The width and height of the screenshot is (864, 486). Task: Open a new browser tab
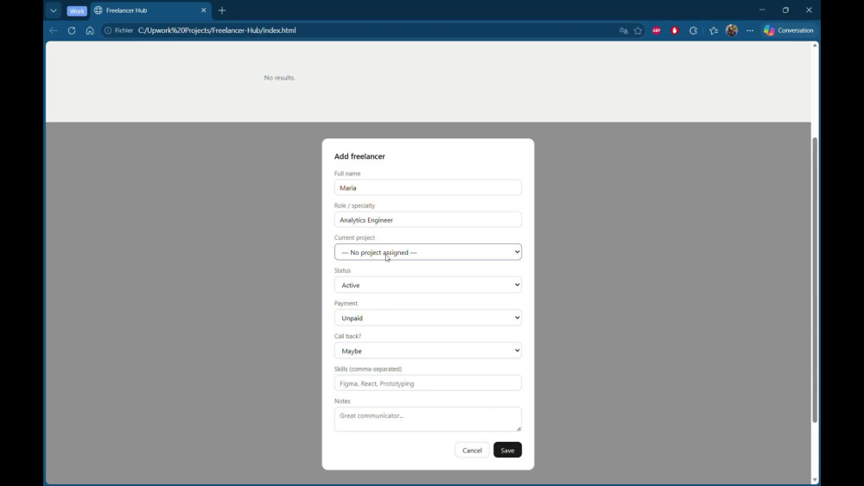(222, 10)
